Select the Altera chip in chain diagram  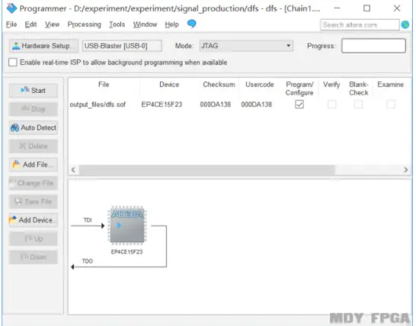tap(127, 225)
